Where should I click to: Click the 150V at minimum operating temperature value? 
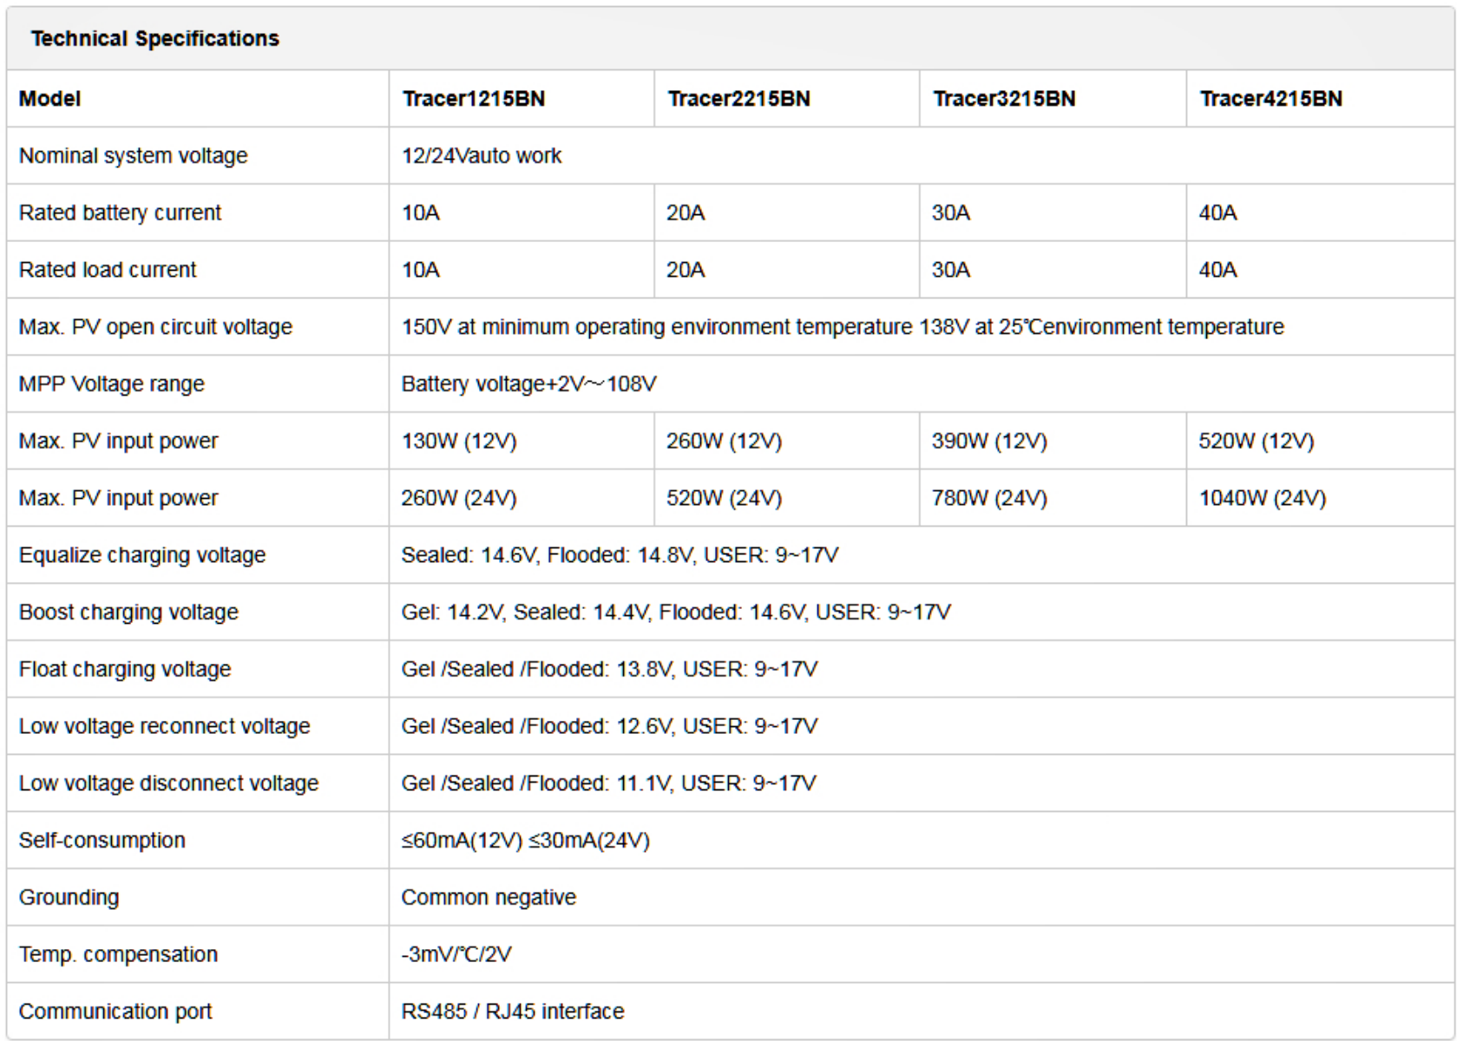[843, 327]
